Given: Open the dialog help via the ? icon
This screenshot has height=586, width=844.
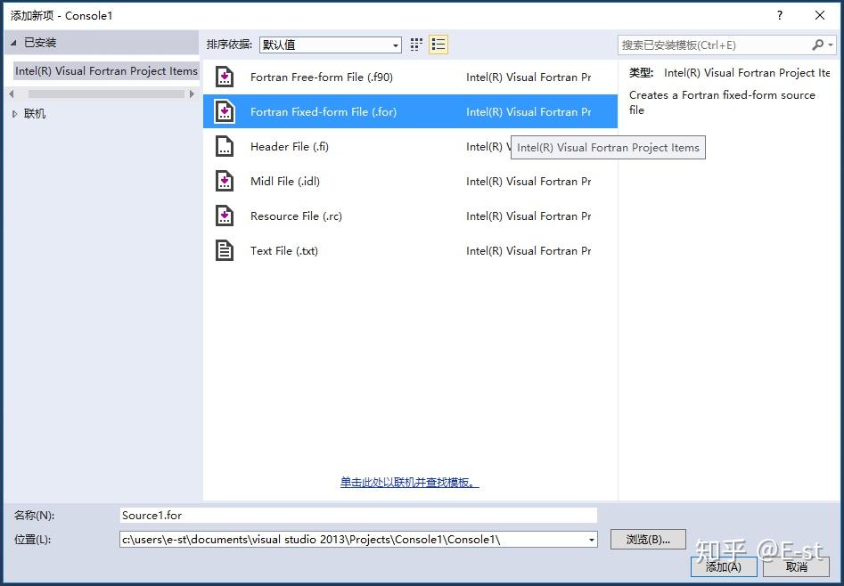Looking at the screenshot, I should pyautogui.click(x=779, y=15).
